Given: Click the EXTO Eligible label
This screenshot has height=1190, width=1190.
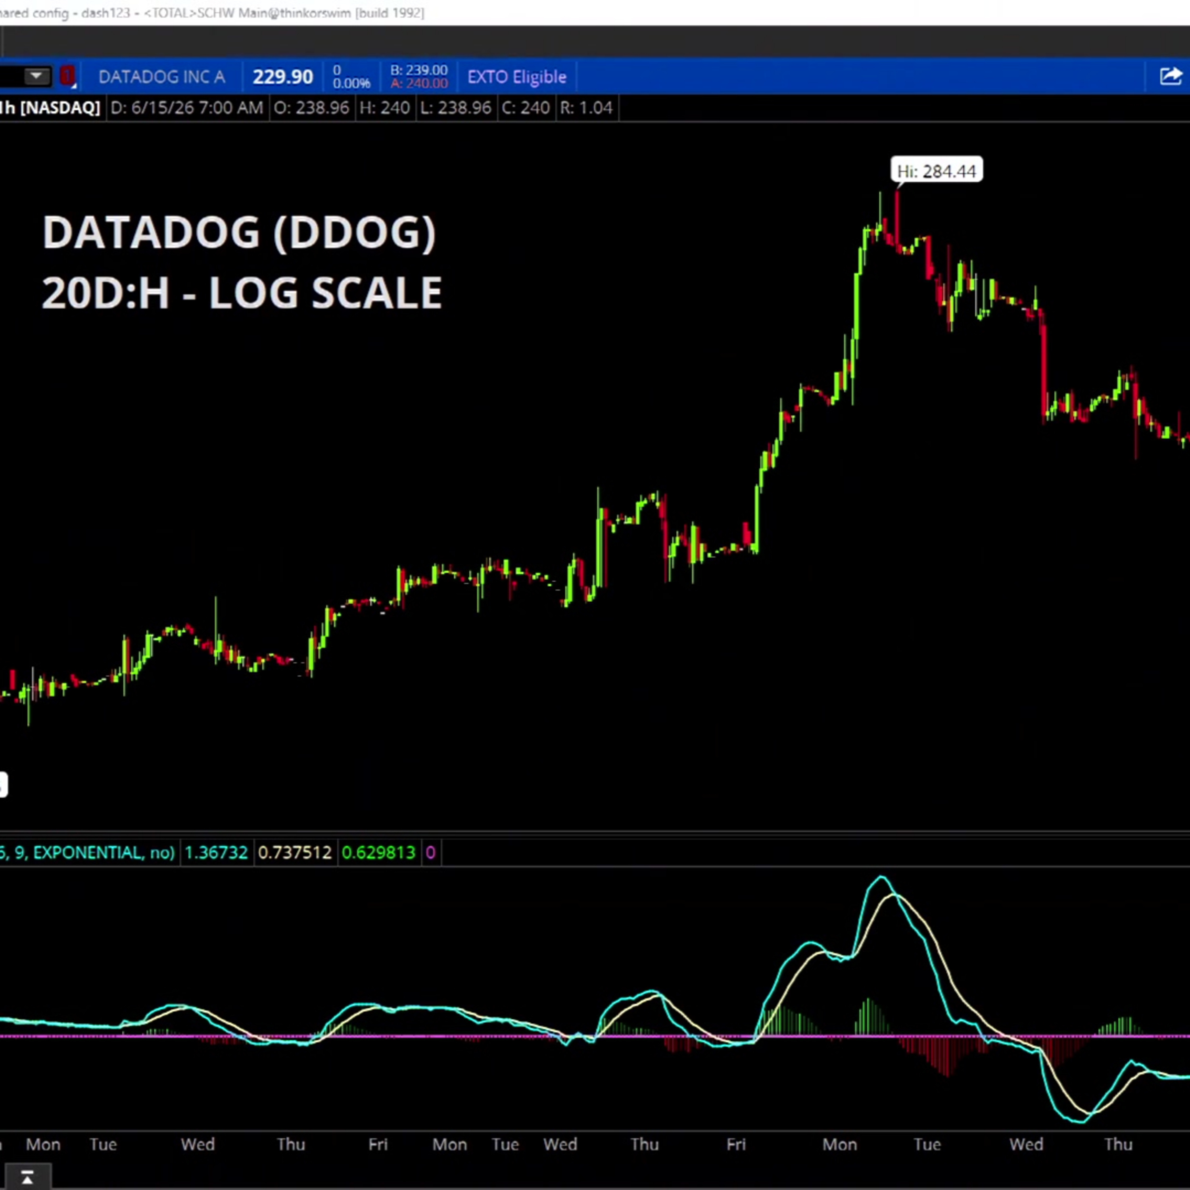Looking at the screenshot, I should pyautogui.click(x=517, y=77).
